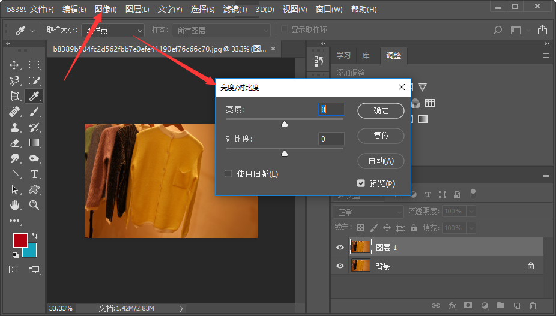The image size is (556, 316).
Task: Select the Crop tool
Action: click(x=14, y=96)
